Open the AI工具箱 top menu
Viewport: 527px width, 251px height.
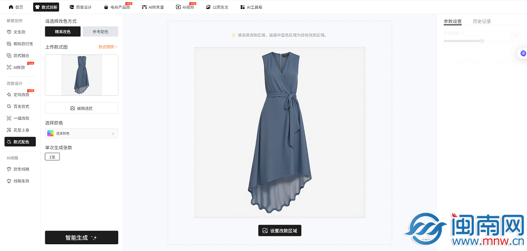251,7
